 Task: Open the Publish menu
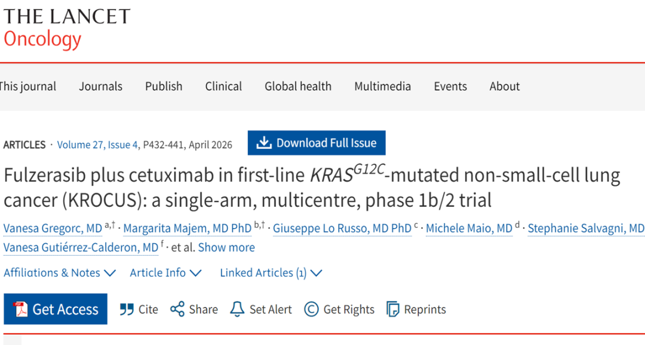[x=164, y=86]
